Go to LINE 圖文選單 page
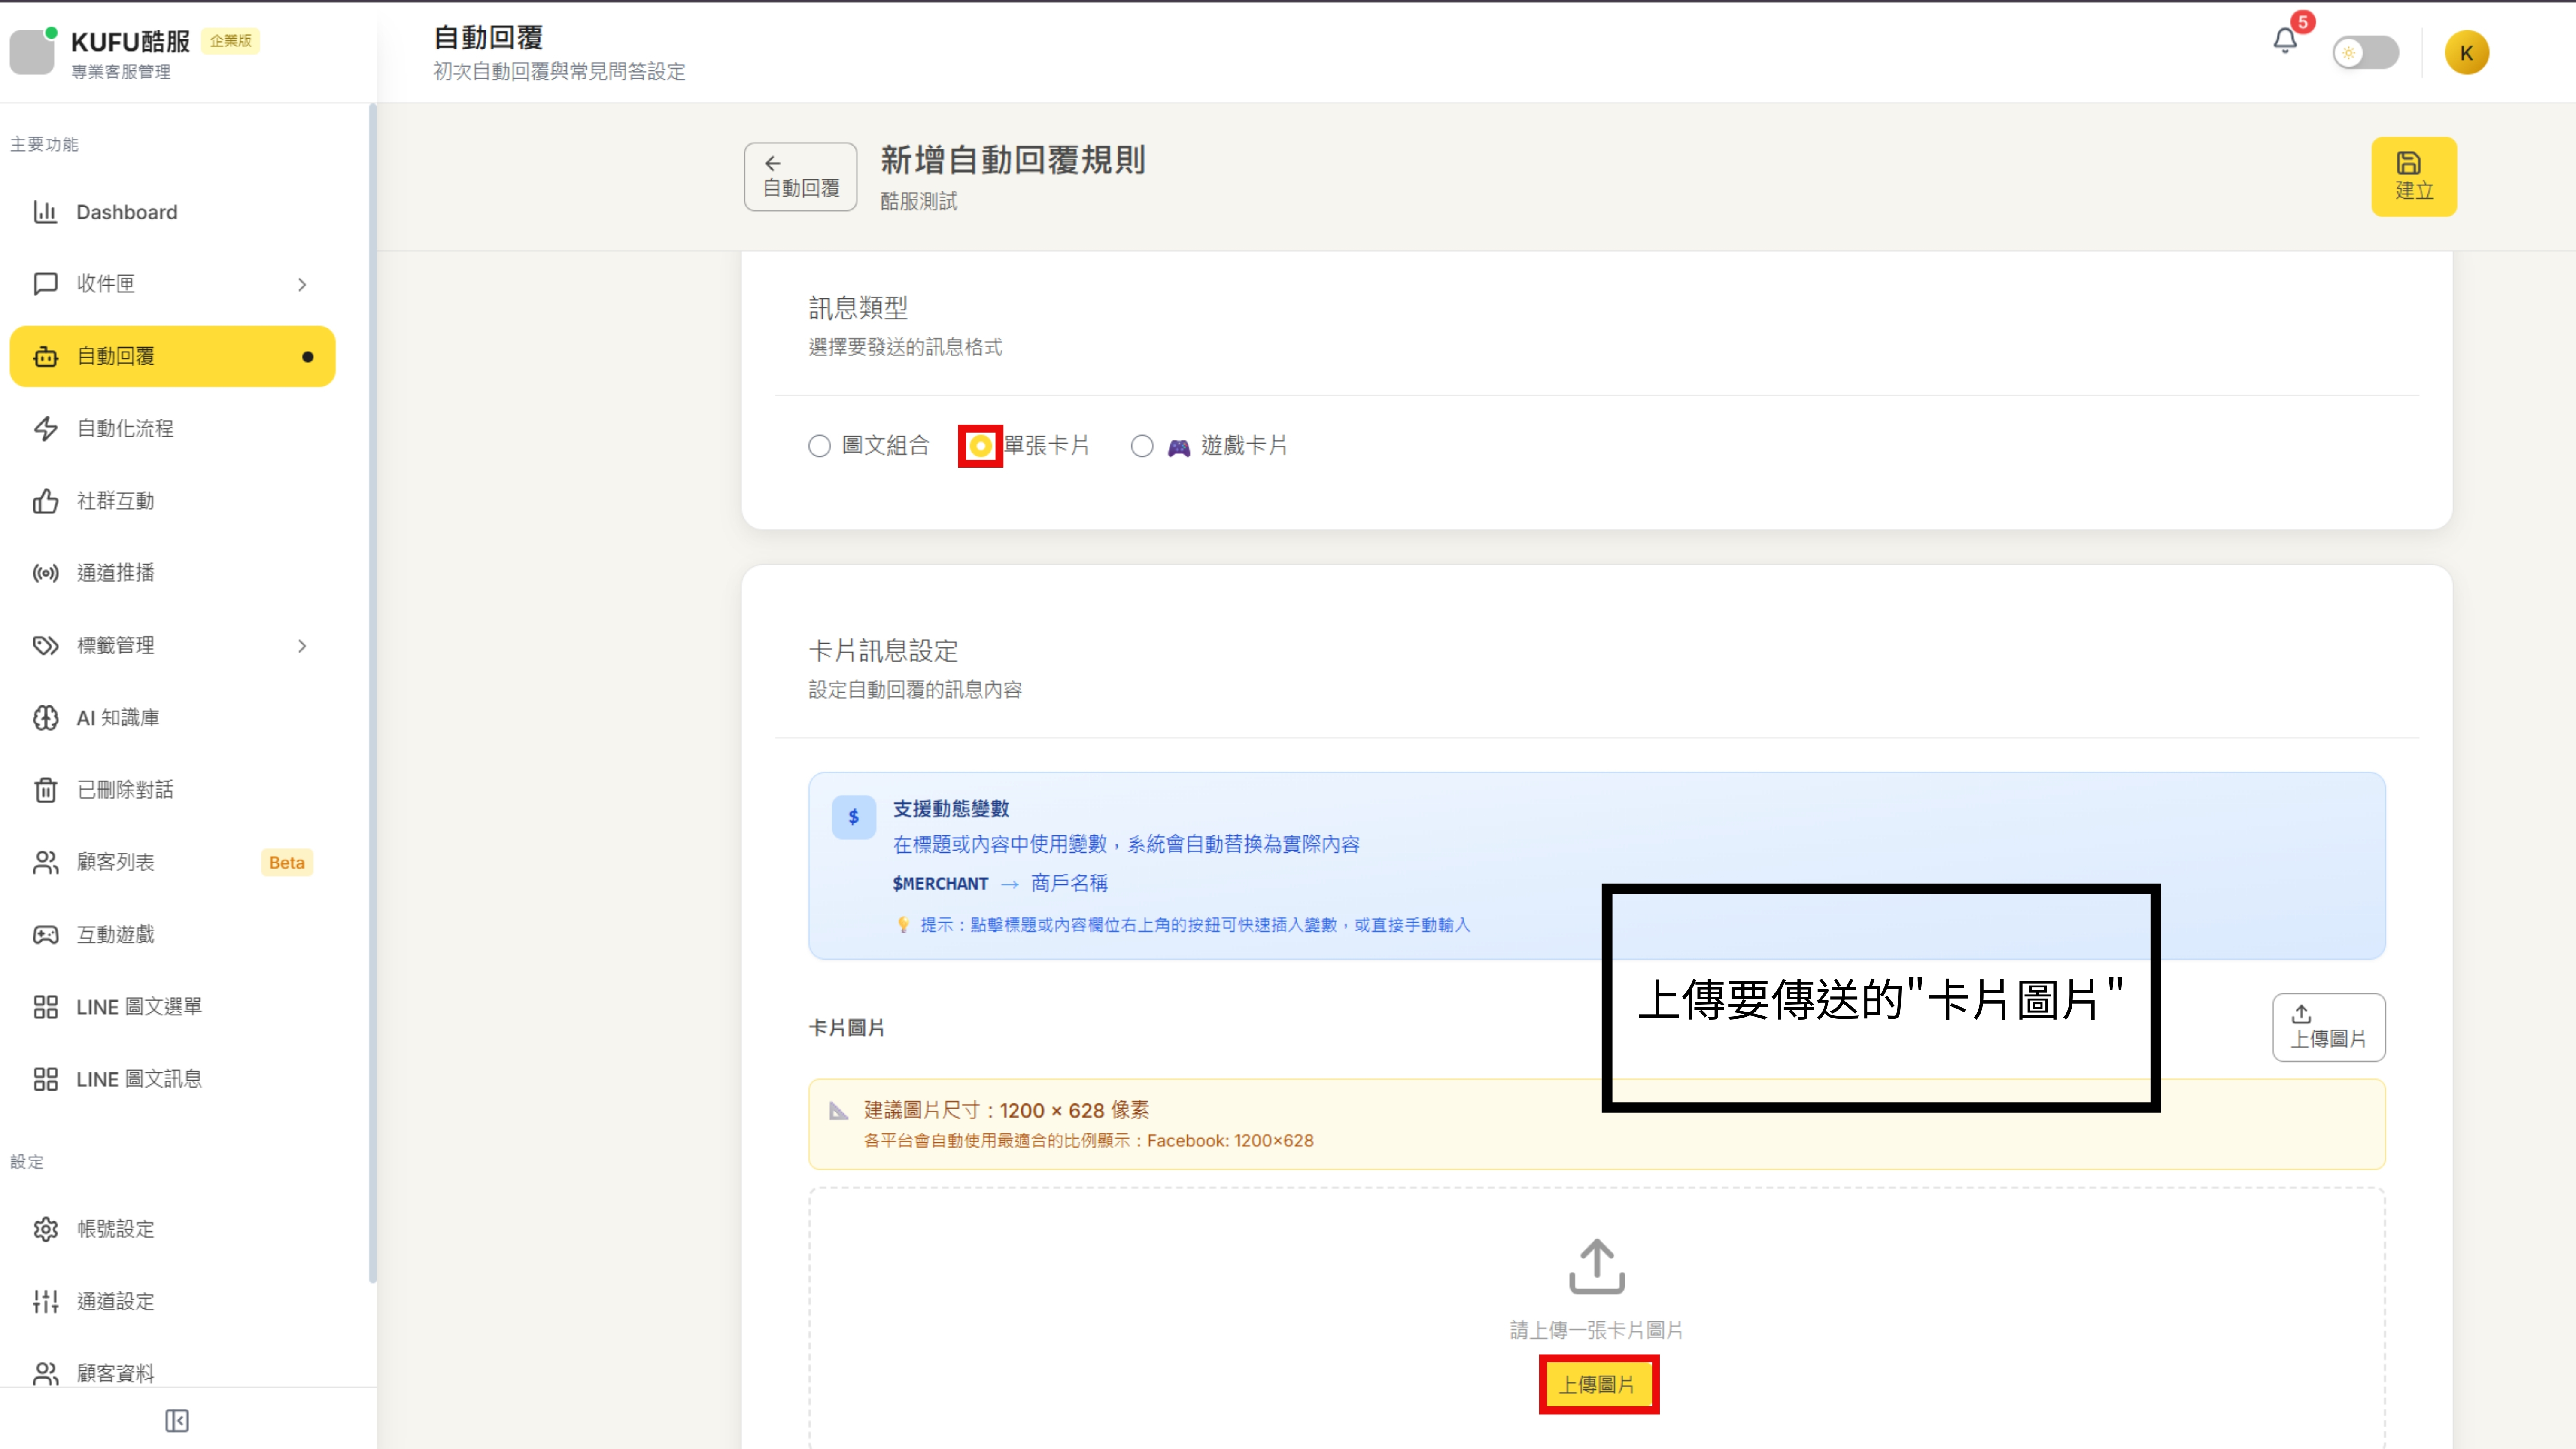The height and width of the screenshot is (1449, 2576). (139, 1007)
